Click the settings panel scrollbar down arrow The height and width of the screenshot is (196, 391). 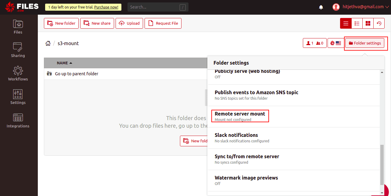(382, 193)
